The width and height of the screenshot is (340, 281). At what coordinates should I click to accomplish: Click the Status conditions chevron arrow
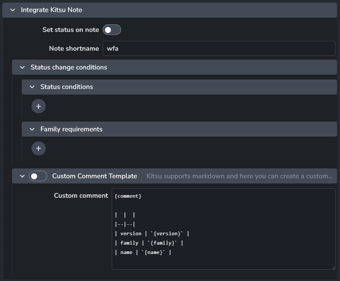[x=32, y=87]
